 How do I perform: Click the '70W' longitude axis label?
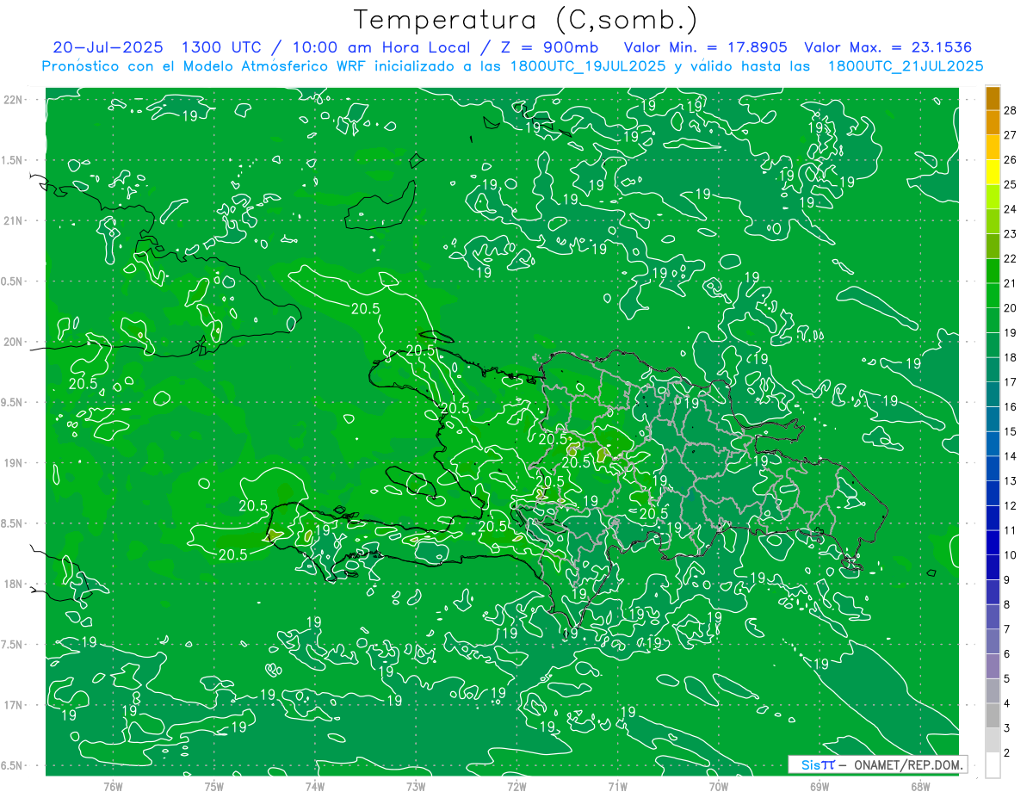coord(719,787)
